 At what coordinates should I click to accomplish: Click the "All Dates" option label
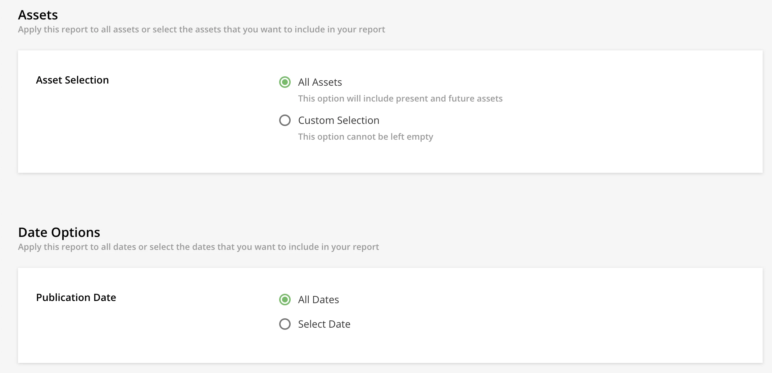tap(318, 300)
